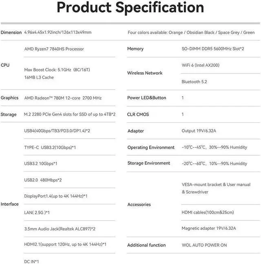Click the Product Specification heading

point(130,8)
